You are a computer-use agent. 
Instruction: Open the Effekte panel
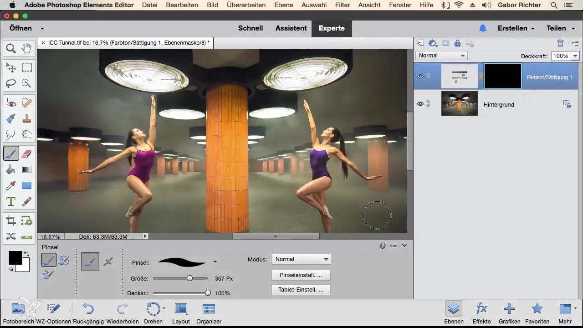click(x=481, y=309)
